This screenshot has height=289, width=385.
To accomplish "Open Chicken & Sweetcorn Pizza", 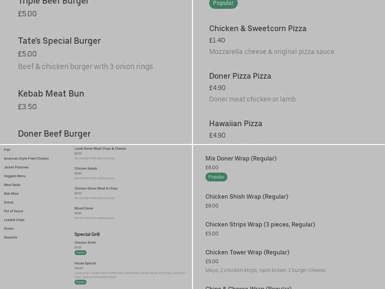I will pyautogui.click(x=258, y=28).
